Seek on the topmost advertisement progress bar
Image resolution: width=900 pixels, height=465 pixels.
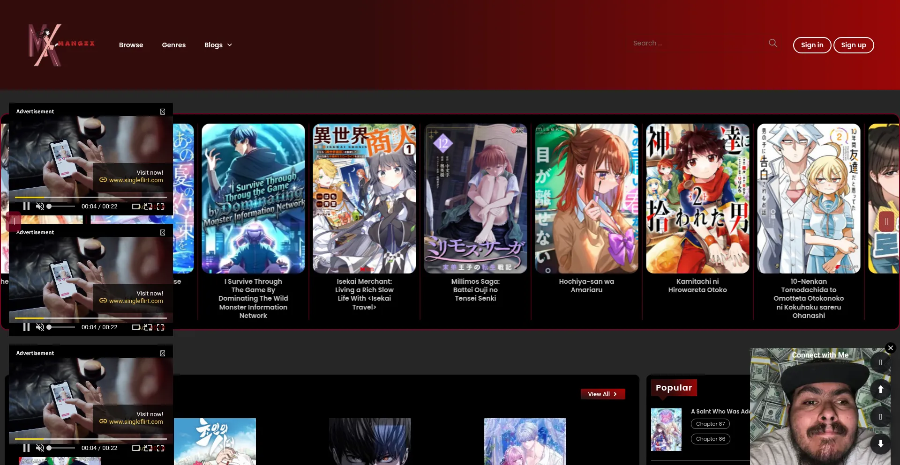(x=91, y=197)
